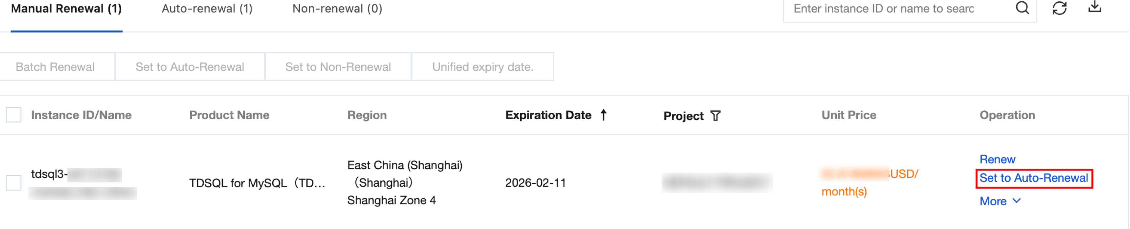This screenshot has height=229, width=1130.
Task: Click the Batch Renewal button
Action: pos(55,67)
